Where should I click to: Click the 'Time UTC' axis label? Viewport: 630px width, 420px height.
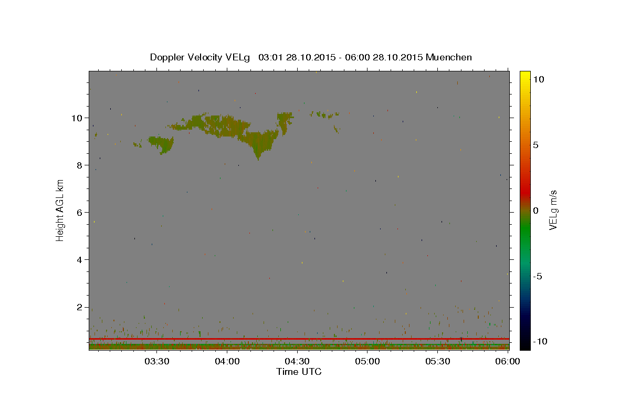(299, 372)
